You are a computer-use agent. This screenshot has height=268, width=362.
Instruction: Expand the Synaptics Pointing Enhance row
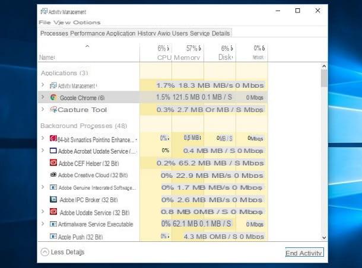click(43, 138)
